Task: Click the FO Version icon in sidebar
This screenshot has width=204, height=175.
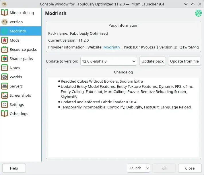Action: click(x=5, y=22)
